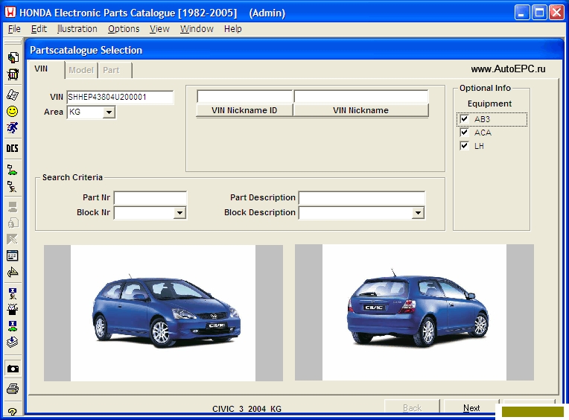569x420 pixels.
Task: Click the download stack of papers icon
Action: [x=13, y=342]
